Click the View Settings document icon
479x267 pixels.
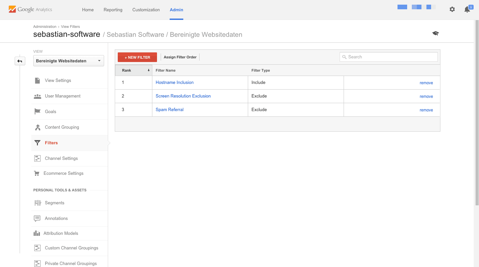click(38, 81)
